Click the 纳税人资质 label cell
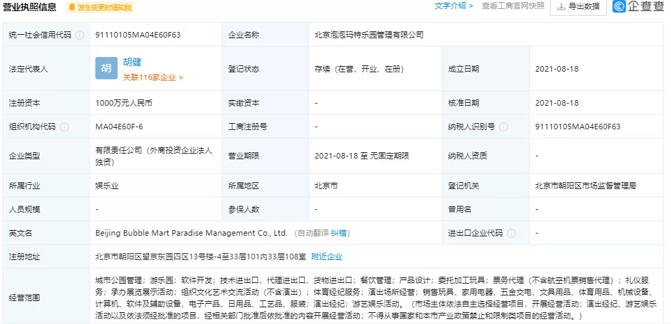The width and height of the screenshot is (671, 324). click(x=486, y=156)
